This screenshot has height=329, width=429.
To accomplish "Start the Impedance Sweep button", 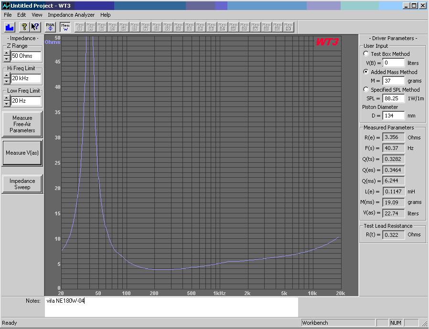I will pyautogui.click(x=22, y=184).
